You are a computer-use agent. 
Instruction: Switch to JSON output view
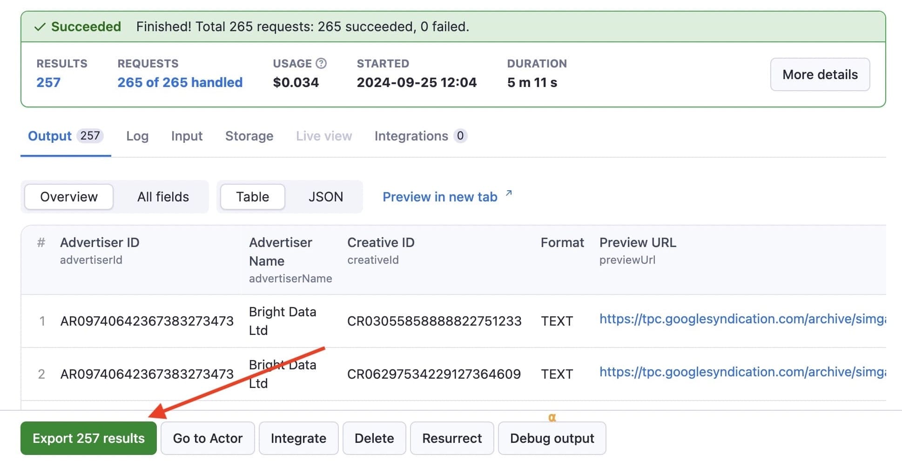click(325, 196)
